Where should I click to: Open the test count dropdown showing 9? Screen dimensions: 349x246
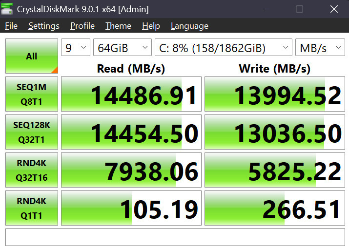click(76, 48)
